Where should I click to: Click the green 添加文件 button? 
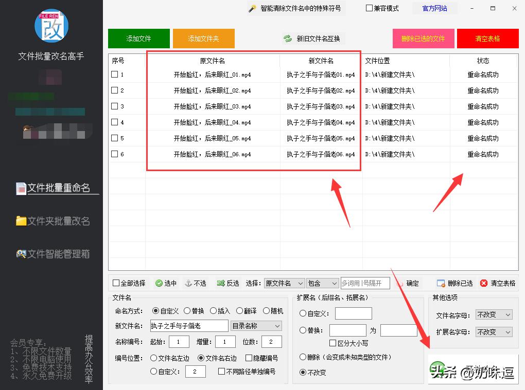click(138, 38)
